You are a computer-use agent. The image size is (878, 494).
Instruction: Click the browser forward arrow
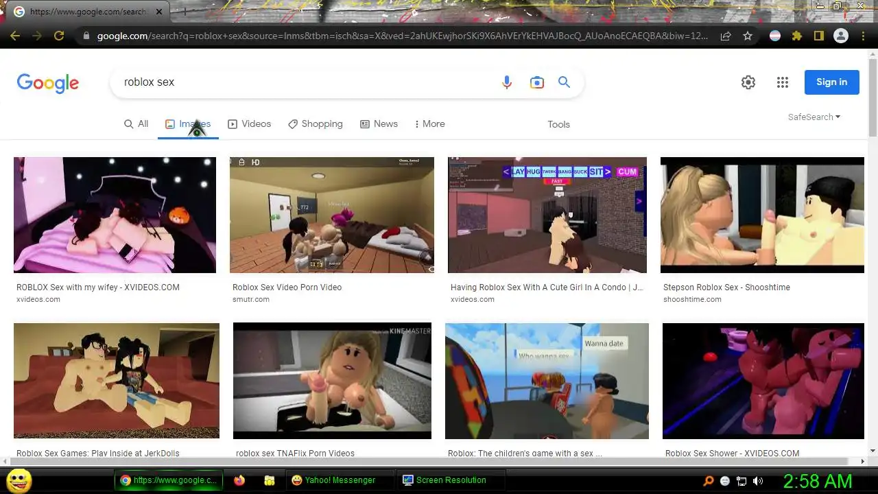(x=37, y=36)
